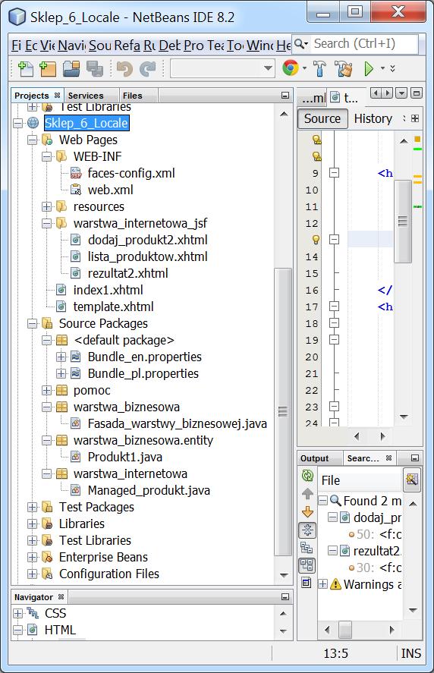The width and height of the screenshot is (434, 673).
Task: Click the New File toolbar icon
Action: pos(25,69)
